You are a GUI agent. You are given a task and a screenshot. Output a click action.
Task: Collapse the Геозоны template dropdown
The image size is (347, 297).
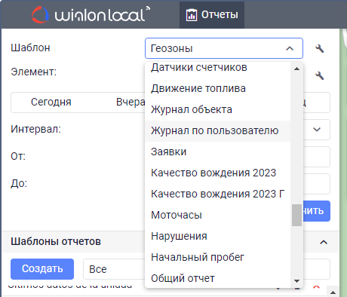pyautogui.click(x=290, y=48)
